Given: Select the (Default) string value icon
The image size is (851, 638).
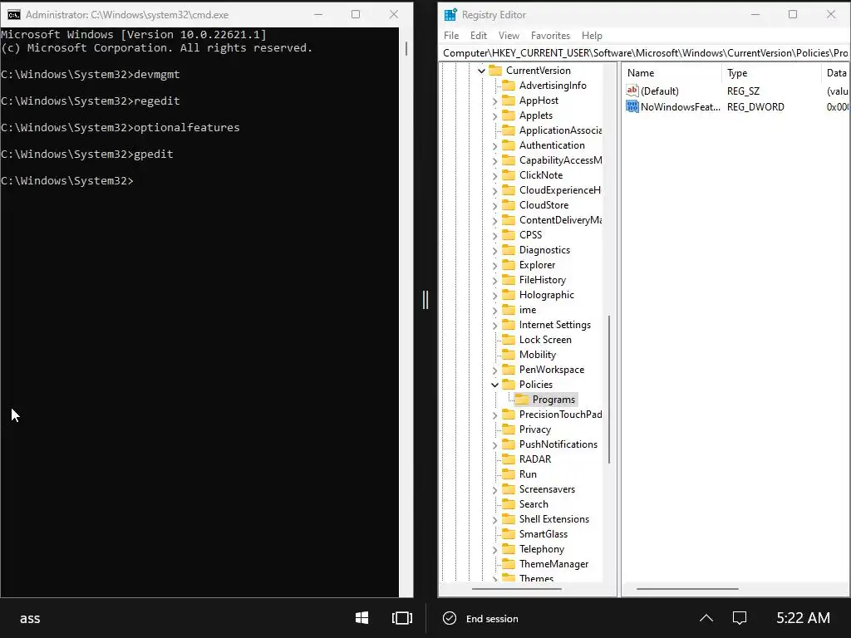Looking at the screenshot, I should point(632,91).
